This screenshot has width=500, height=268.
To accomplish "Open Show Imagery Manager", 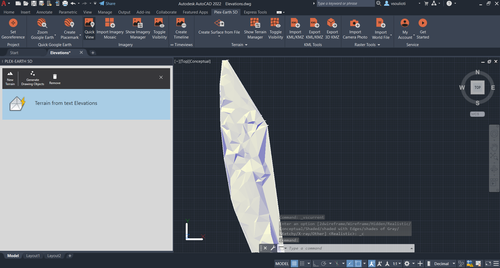I will click(x=138, y=29).
